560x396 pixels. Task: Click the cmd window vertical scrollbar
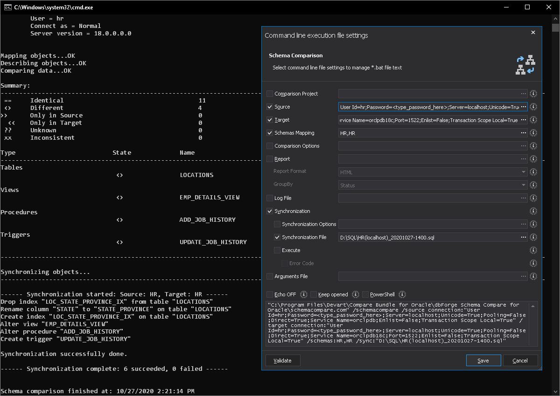coord(555,205)
